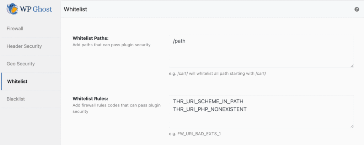Click the THR_URI_PHP_NONEXISTENT rule line
Screen dimensions: 364x145
[x=210, y=109]
